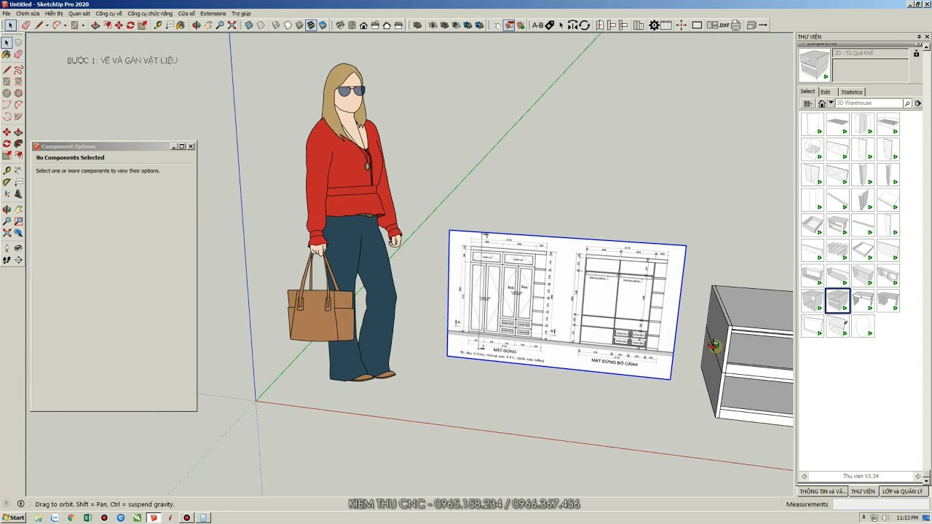Select the Rotate tool in top toolbar

click(130, 25)
